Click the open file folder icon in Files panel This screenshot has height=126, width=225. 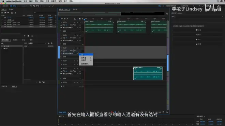click(2, 13)
